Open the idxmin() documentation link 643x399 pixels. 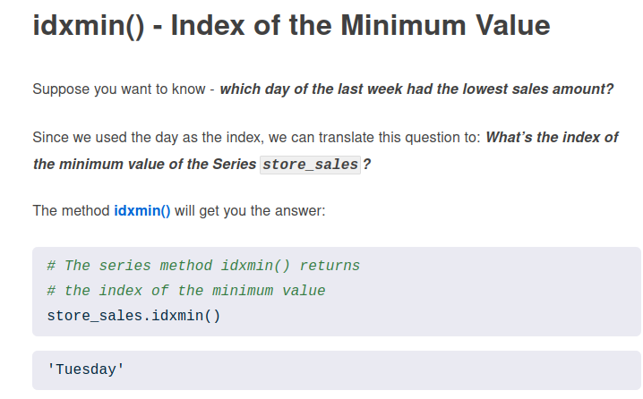(142, 211)
